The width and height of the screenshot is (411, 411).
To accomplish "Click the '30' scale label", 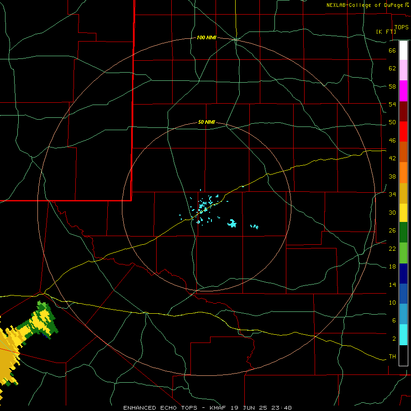I will click(x=392, y=212).
